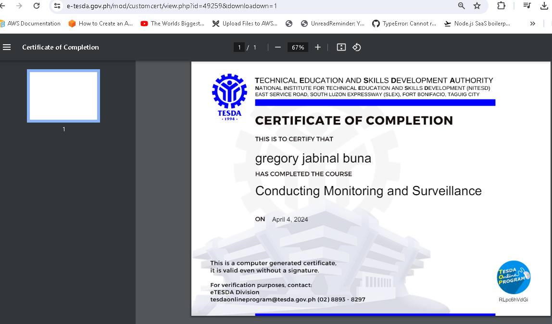Open the Extensions puzzle icon
The width and height of the screenshot is (552, 324).
[x=502, y=6]
